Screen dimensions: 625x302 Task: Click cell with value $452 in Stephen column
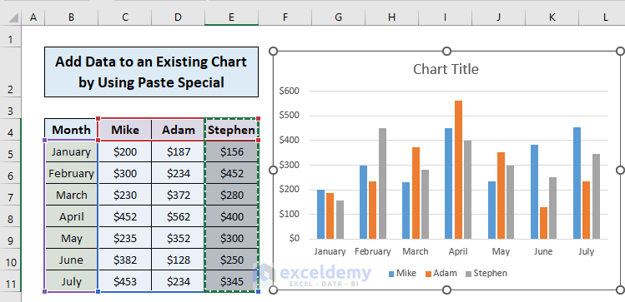232,173
